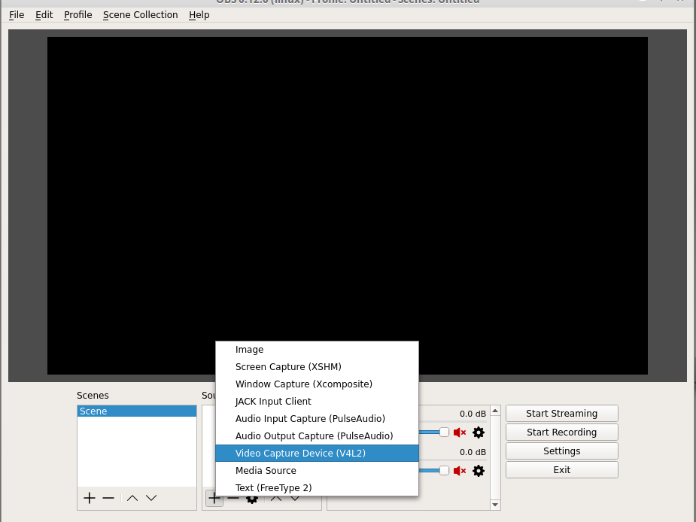The height and width of the screenshot is (522, 696).
Task: Add a new scene with the plus icon
Action: pyautogui.click(x=89, y=498)
